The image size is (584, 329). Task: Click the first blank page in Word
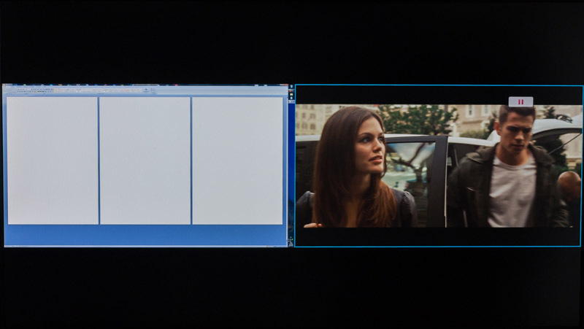(53, 160)
